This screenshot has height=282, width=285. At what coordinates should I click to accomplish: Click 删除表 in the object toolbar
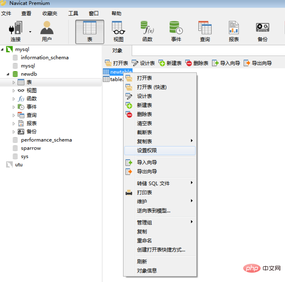pos(196,63)
